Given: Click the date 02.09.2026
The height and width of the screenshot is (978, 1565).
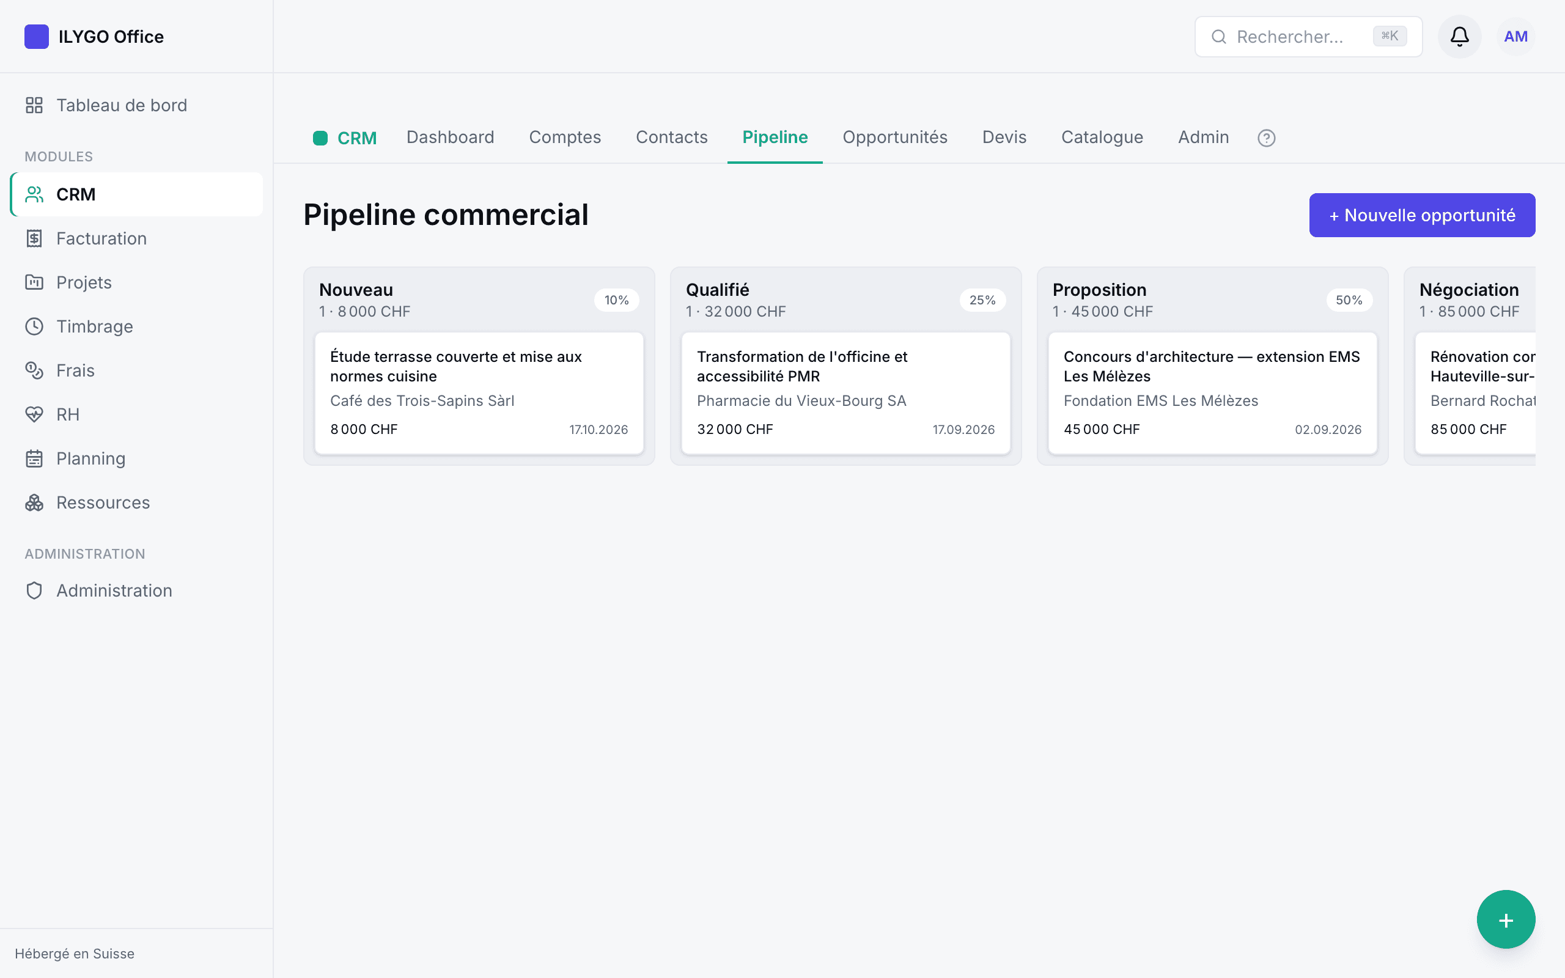Looking at the screenshot, I should click(x=1328, y=430).
